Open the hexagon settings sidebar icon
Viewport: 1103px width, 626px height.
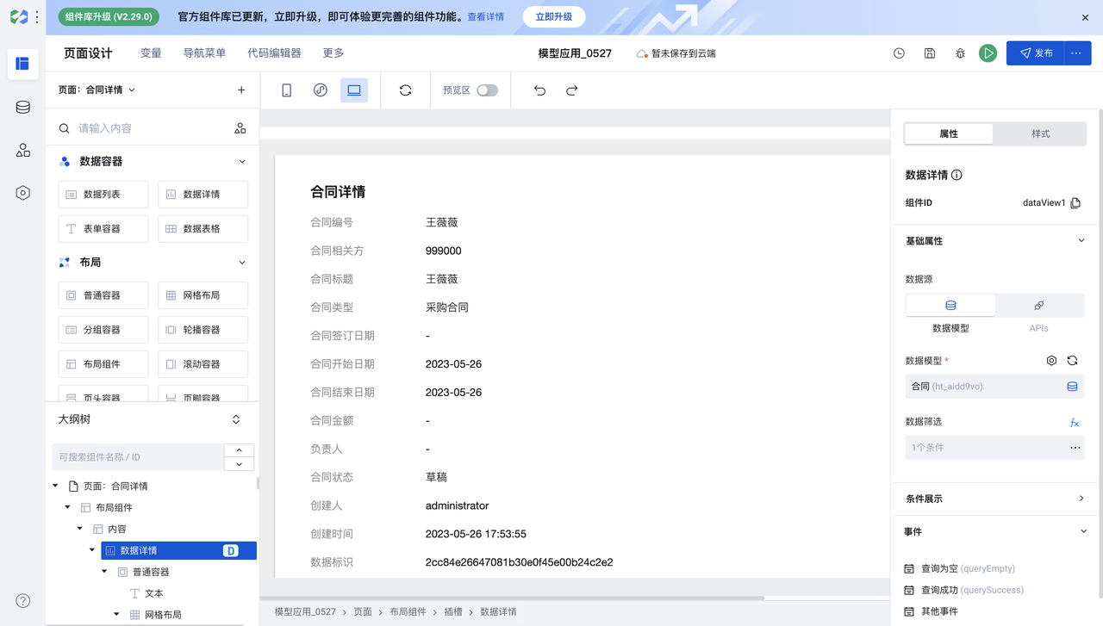[22, 193]
